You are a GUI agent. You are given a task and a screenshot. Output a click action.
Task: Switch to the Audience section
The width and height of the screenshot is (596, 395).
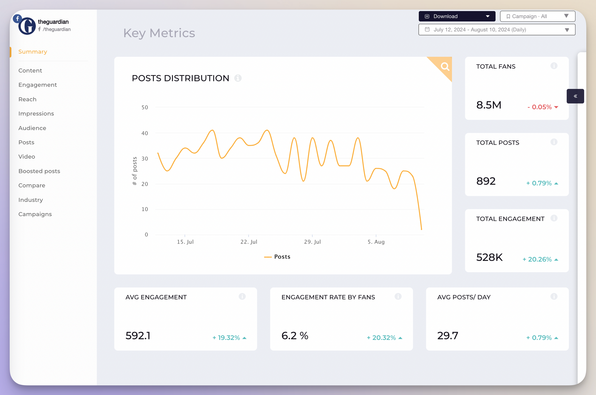click(32, 128)
